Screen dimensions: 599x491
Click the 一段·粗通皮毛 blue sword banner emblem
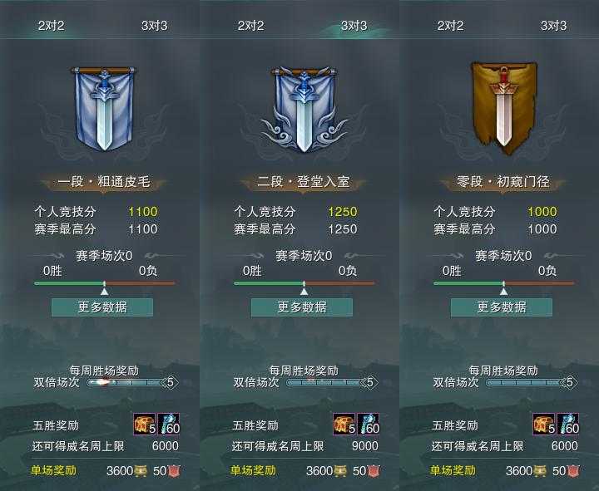pos(104,109)
